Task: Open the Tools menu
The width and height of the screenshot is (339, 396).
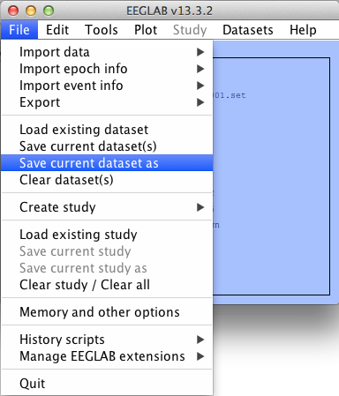Action: (102, 30)
